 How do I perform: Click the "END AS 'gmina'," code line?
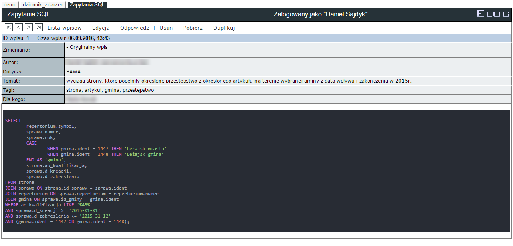click(x=46, y=160)
